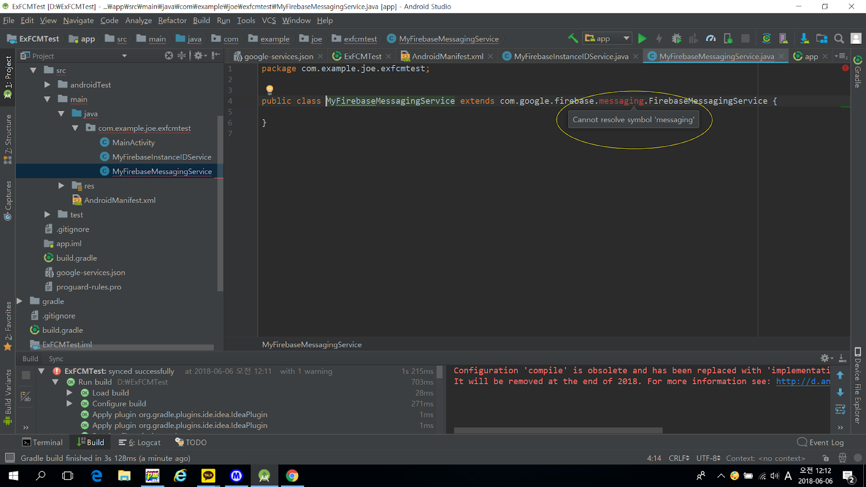866x487 pixels.
Task: Toggle the 1: Project tool window
Action: 8,77
